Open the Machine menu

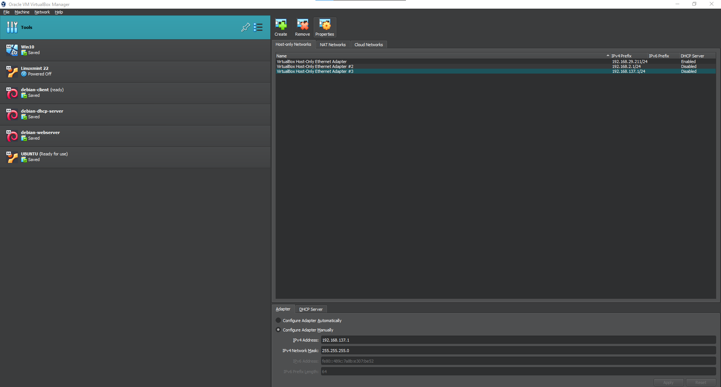pos(22,12)
